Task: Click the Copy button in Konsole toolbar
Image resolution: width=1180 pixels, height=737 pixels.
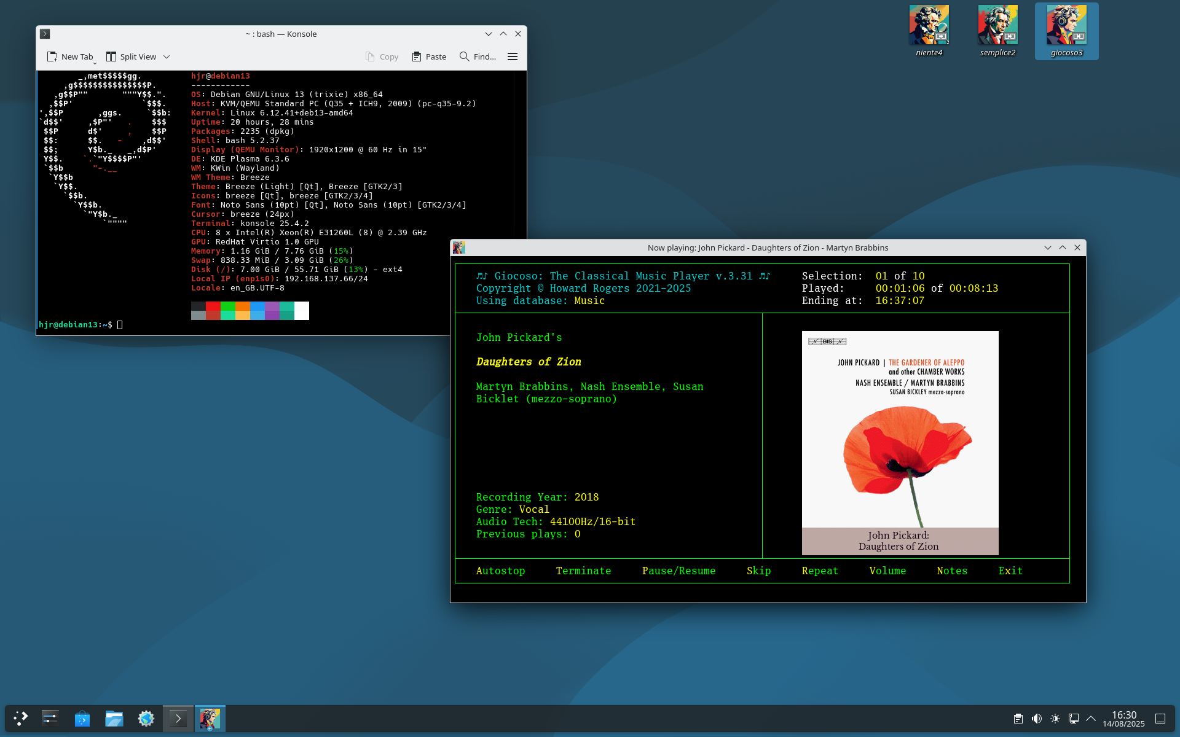Action: click(x=382, y=57)
